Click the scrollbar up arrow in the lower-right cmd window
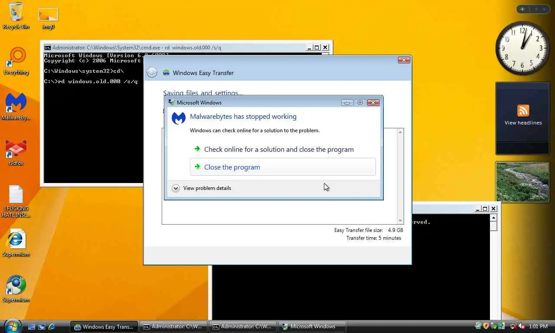The height and width of the screenshot is (333, 555). [x=493, y=218]
